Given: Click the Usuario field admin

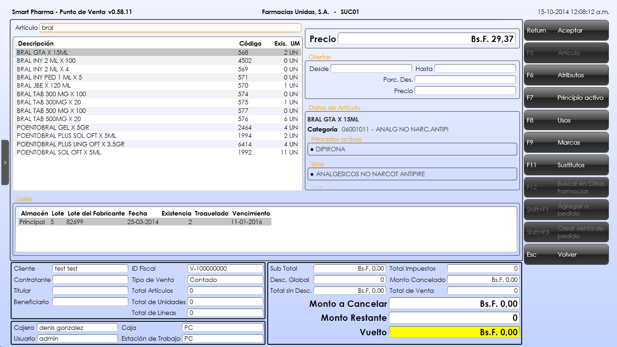Looking at the screenshot, I should [x=77, y=338].
